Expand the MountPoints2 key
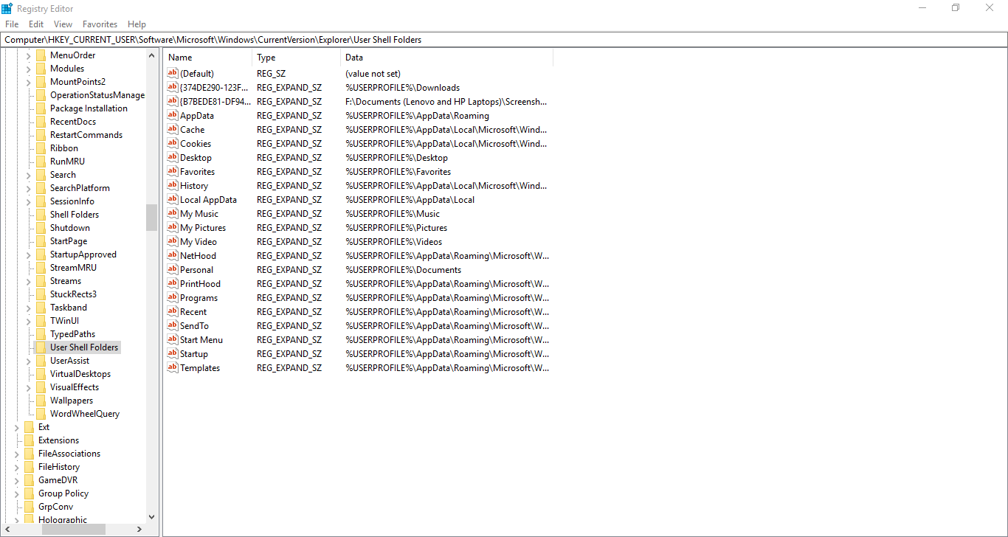 pos(29,82)
